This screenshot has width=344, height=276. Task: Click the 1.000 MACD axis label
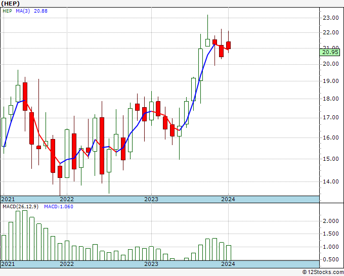pos(331,247)
